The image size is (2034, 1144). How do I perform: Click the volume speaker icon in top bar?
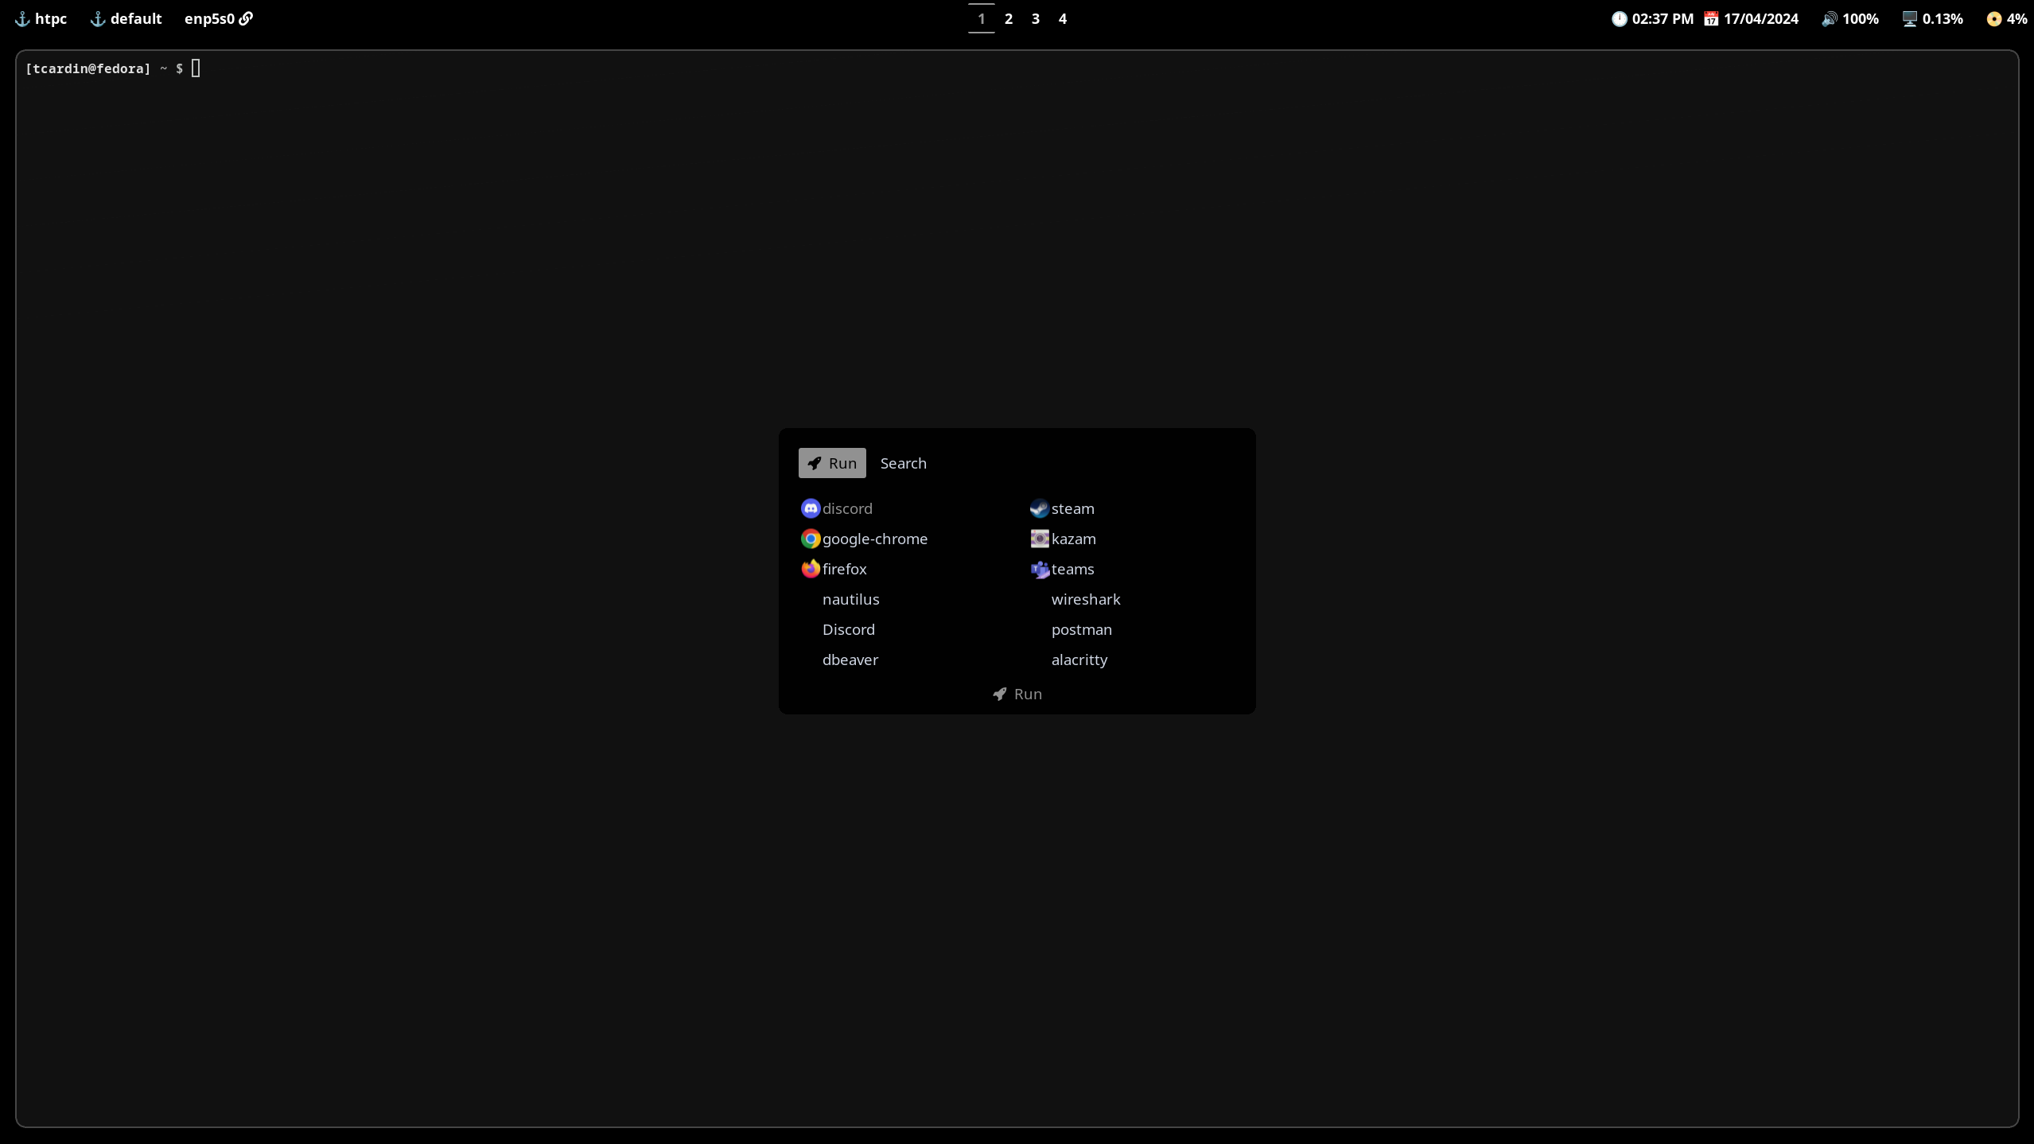point(1829,19)
